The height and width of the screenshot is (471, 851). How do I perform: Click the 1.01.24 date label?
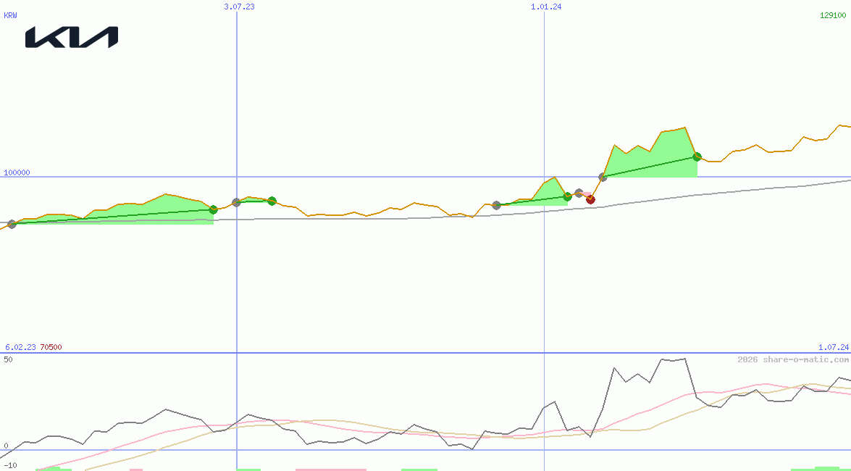(546, 7)
